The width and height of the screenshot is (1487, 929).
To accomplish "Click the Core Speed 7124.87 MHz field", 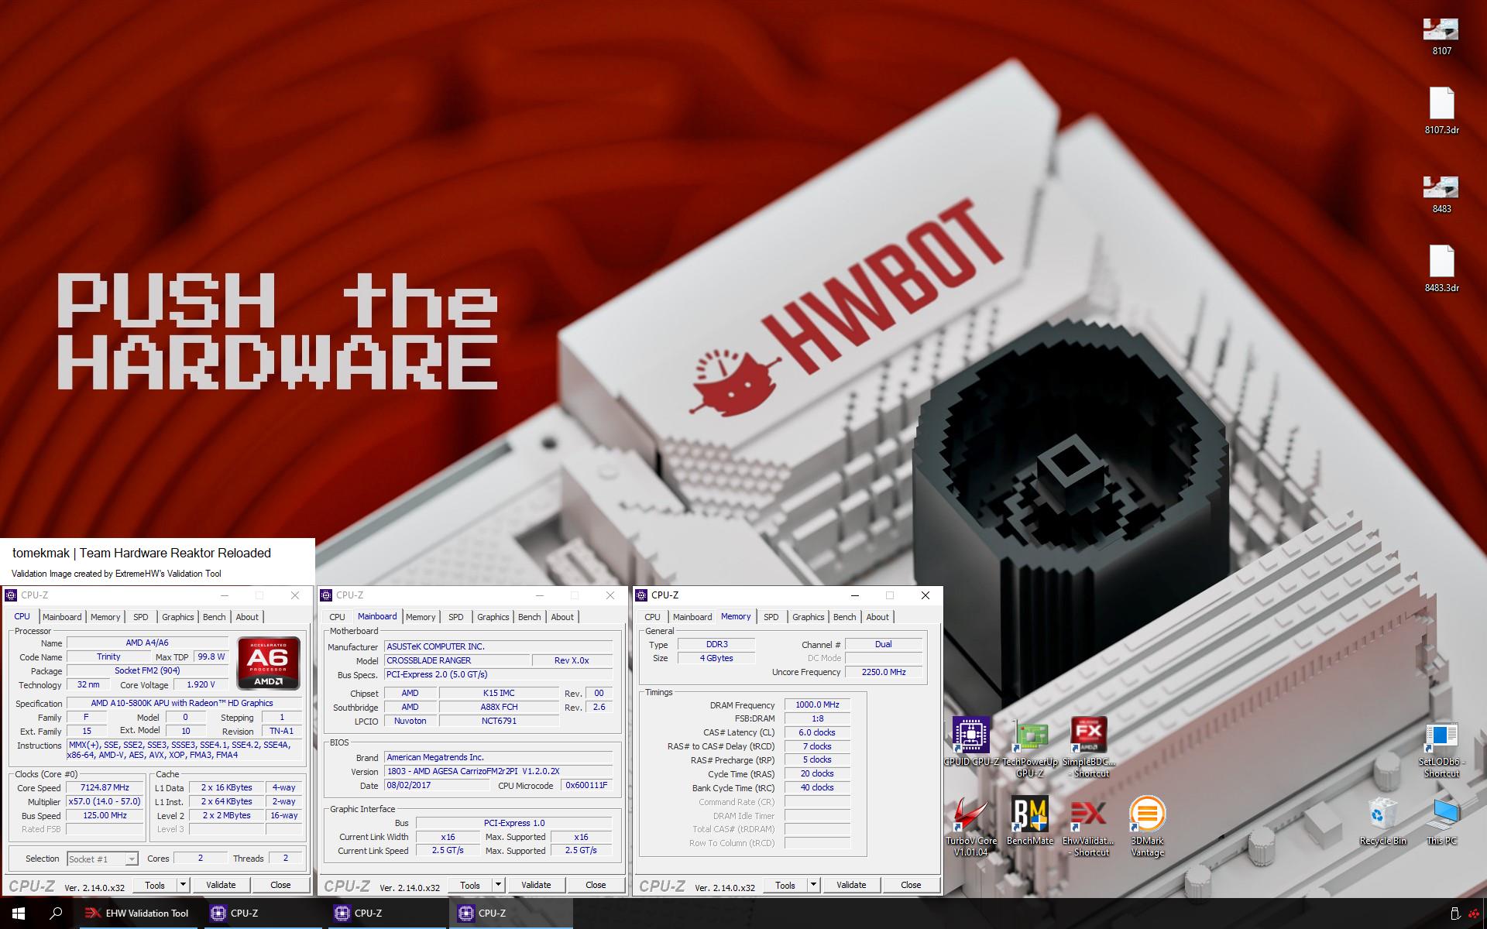I will (x=105, y=787).
